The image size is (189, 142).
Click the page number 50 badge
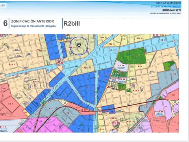point(3,6)
